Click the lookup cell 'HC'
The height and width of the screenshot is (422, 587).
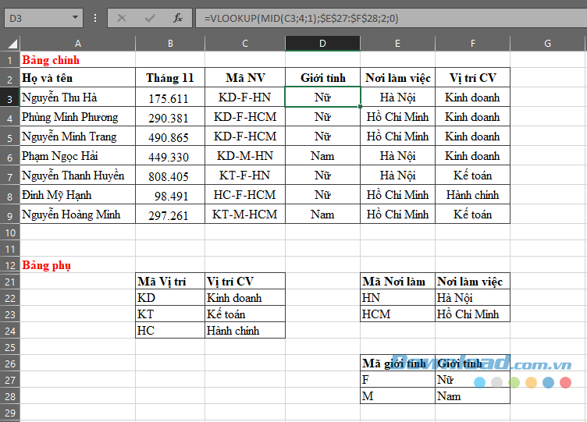coord(170,330)
